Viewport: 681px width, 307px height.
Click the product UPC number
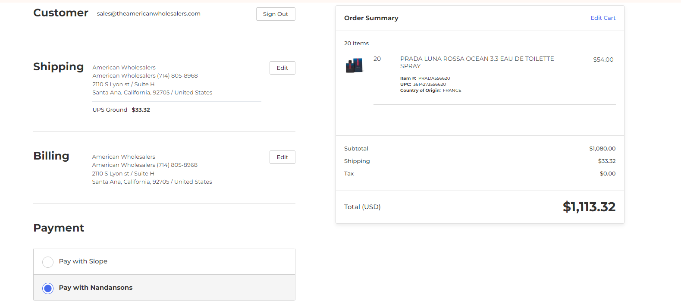pyautogui.click(x=430, y=84)
